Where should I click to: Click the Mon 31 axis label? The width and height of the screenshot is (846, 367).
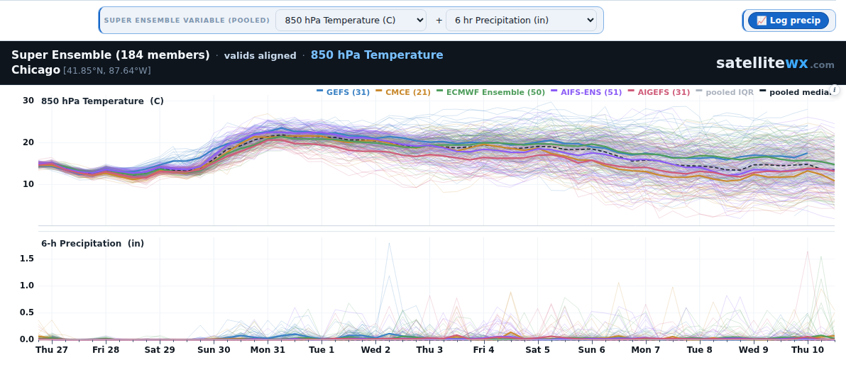tap(268, 350)
